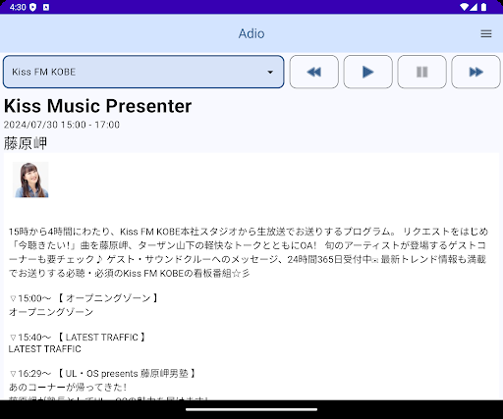Viewport: 503px width, 419px height.
Task: Click the cellular signal icon
Action: [x=474, y=7]
